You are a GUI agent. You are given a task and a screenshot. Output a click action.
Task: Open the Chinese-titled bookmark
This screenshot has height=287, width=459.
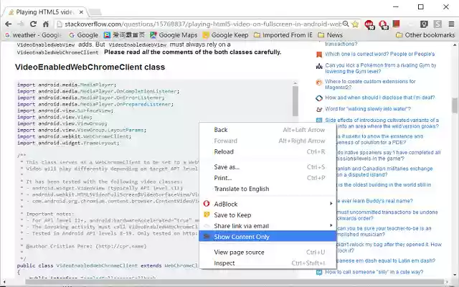[124, 35]
